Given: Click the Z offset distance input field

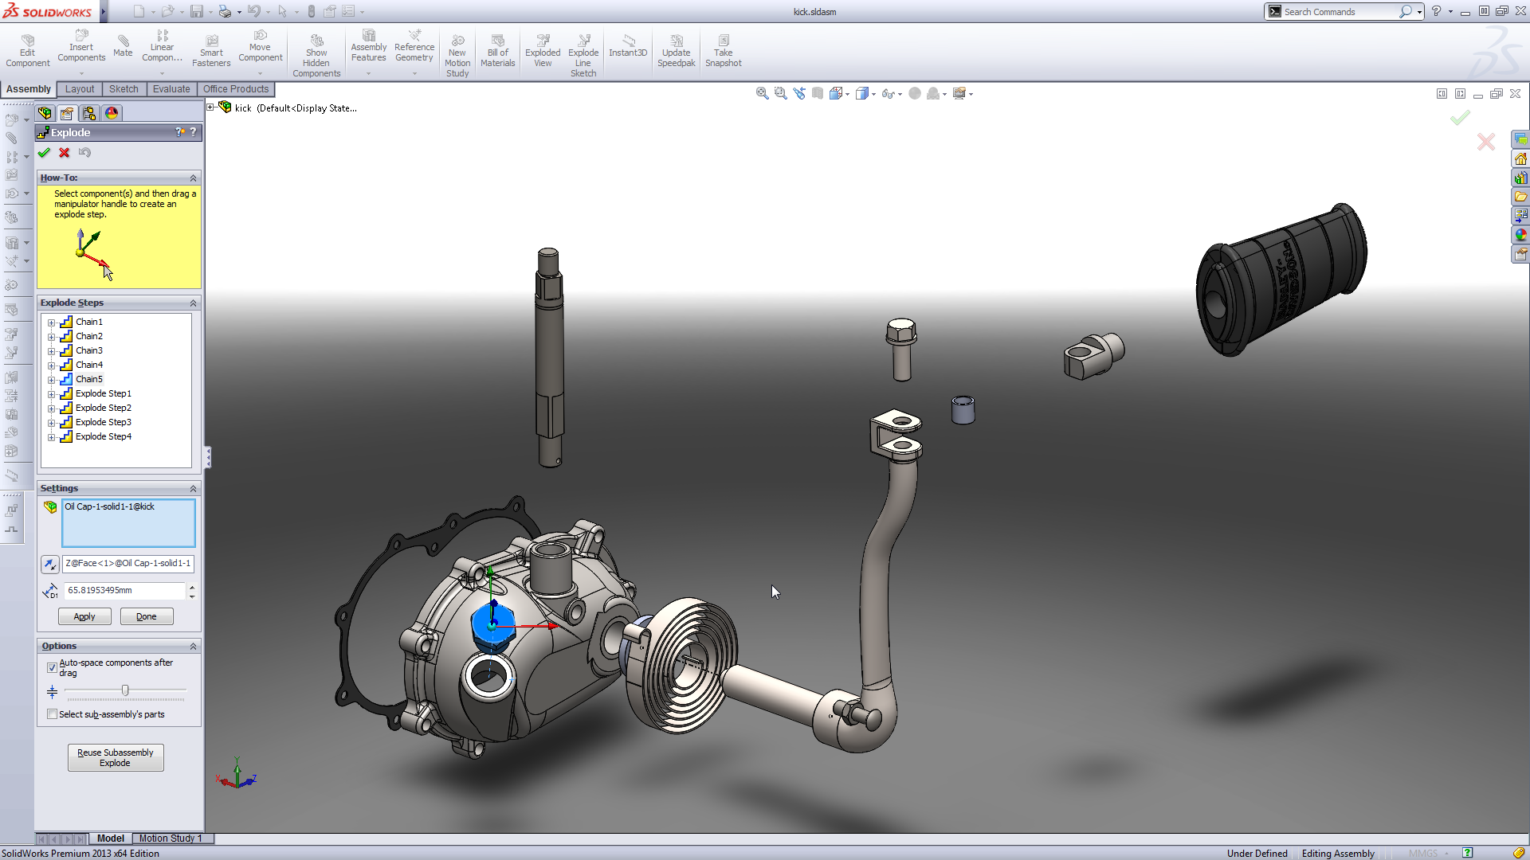Looking at the screenshot, I should click(x=124, y=589).
